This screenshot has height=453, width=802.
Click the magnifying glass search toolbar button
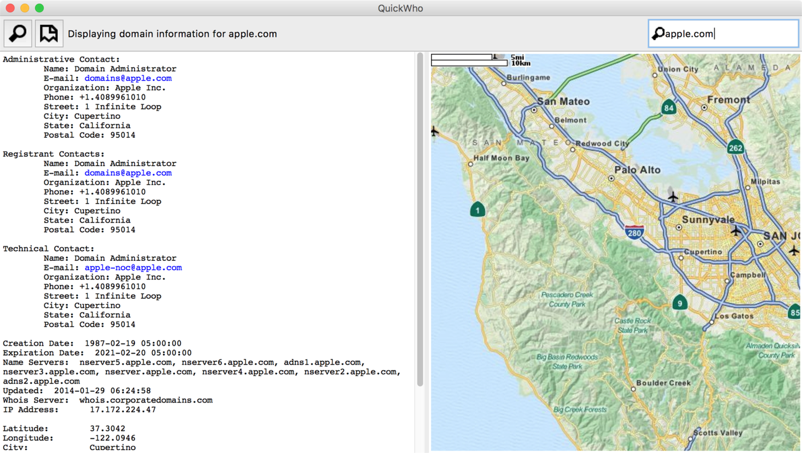18,34
